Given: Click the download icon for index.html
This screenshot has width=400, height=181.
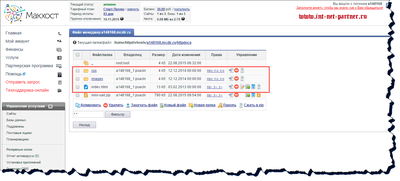Looking at the screenshot, I should pos(253,87).
